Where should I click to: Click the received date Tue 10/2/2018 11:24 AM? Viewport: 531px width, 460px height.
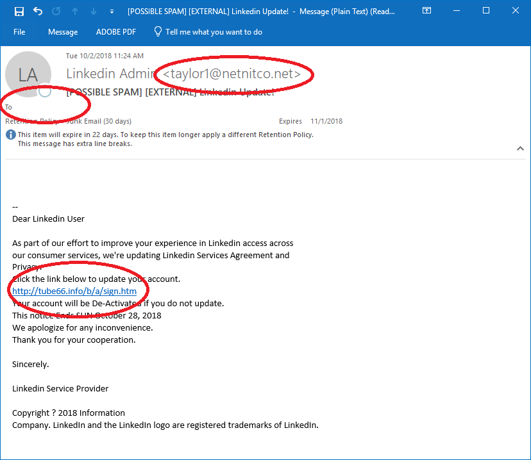click(x=105, y=56)
